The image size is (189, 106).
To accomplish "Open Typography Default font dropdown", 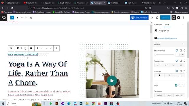I will (159, 95).
